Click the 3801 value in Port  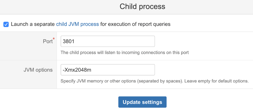tap(69, 41)
